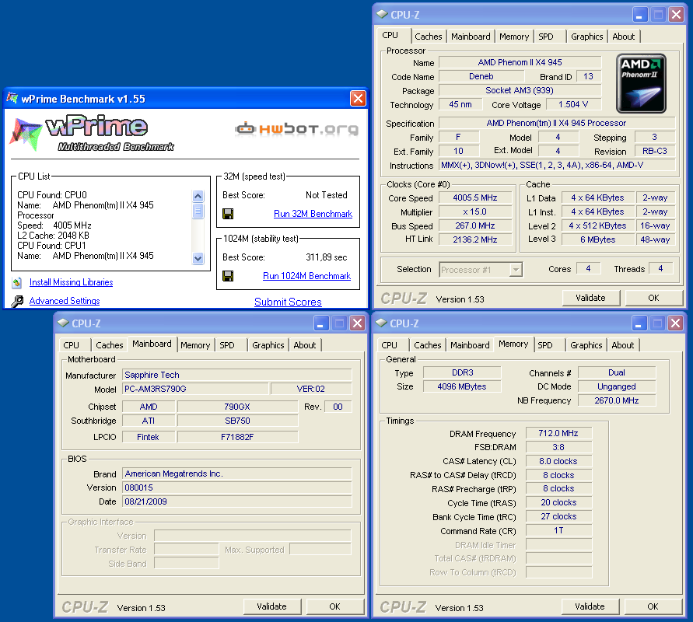Click the CPU List scroll down arrow
This screenshot has width=693, height=622.
[198, 258]
